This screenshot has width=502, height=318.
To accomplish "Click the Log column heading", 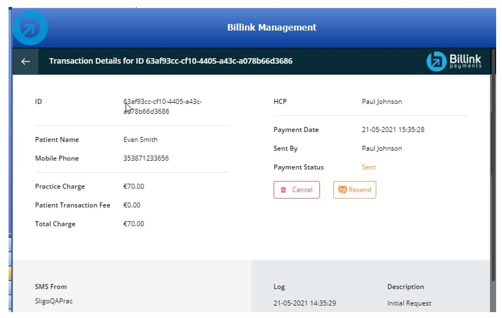I will coord(279,287).
